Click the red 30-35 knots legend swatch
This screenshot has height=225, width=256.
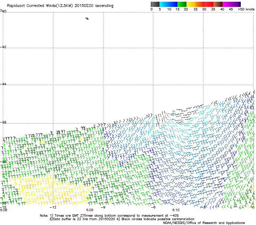coord(209,4)
